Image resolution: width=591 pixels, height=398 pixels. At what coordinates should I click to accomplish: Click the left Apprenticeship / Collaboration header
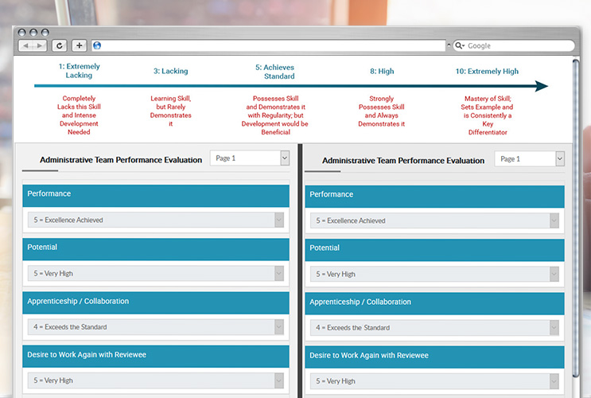(156, 303)
